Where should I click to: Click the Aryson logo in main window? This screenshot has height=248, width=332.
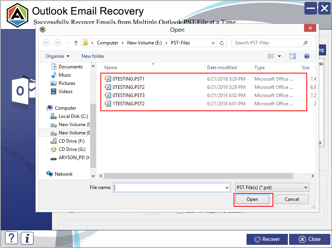pos(17,15)
